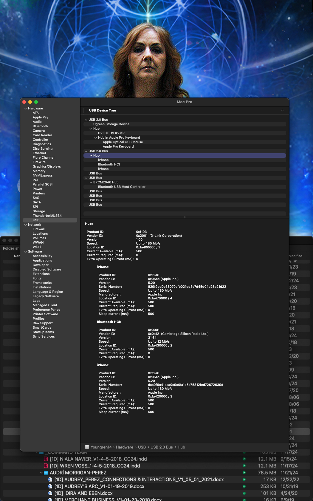Click the AUDRÍ MORRIGAN-PEREZ folder icon in Finder
Screen dimensions: 313x501
point(46,473)
